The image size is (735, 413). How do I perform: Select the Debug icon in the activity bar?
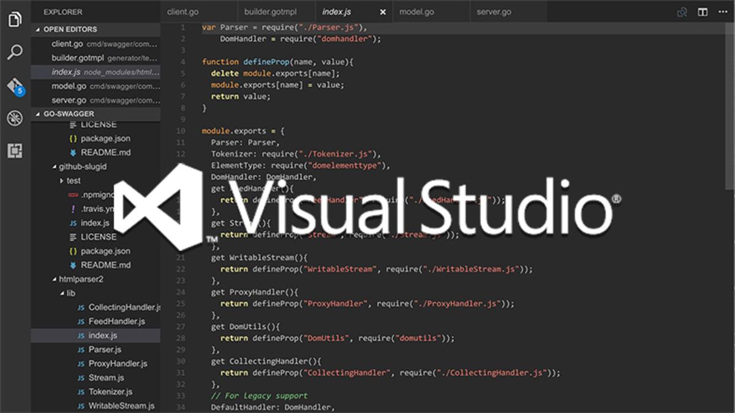tap(15, 119)
